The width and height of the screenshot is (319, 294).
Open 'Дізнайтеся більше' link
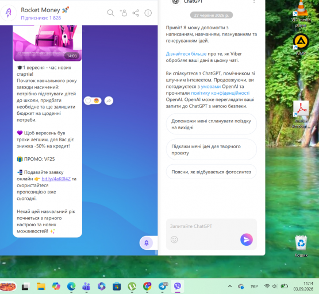click(x=186, y=54)
